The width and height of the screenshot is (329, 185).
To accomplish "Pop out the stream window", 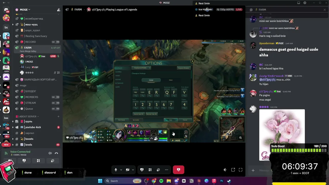I will pos(233,170).
